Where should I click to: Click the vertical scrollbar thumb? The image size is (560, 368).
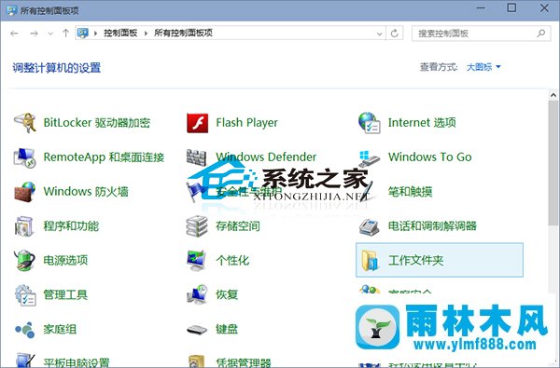[x=553, y=163]
